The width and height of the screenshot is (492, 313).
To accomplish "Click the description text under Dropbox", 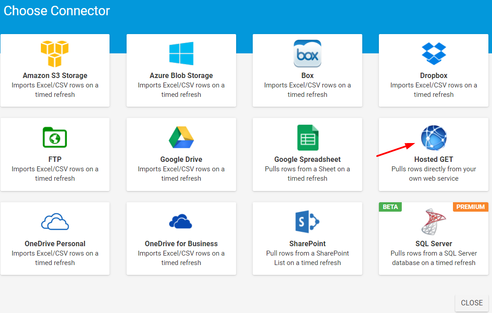I will point(434,90).
